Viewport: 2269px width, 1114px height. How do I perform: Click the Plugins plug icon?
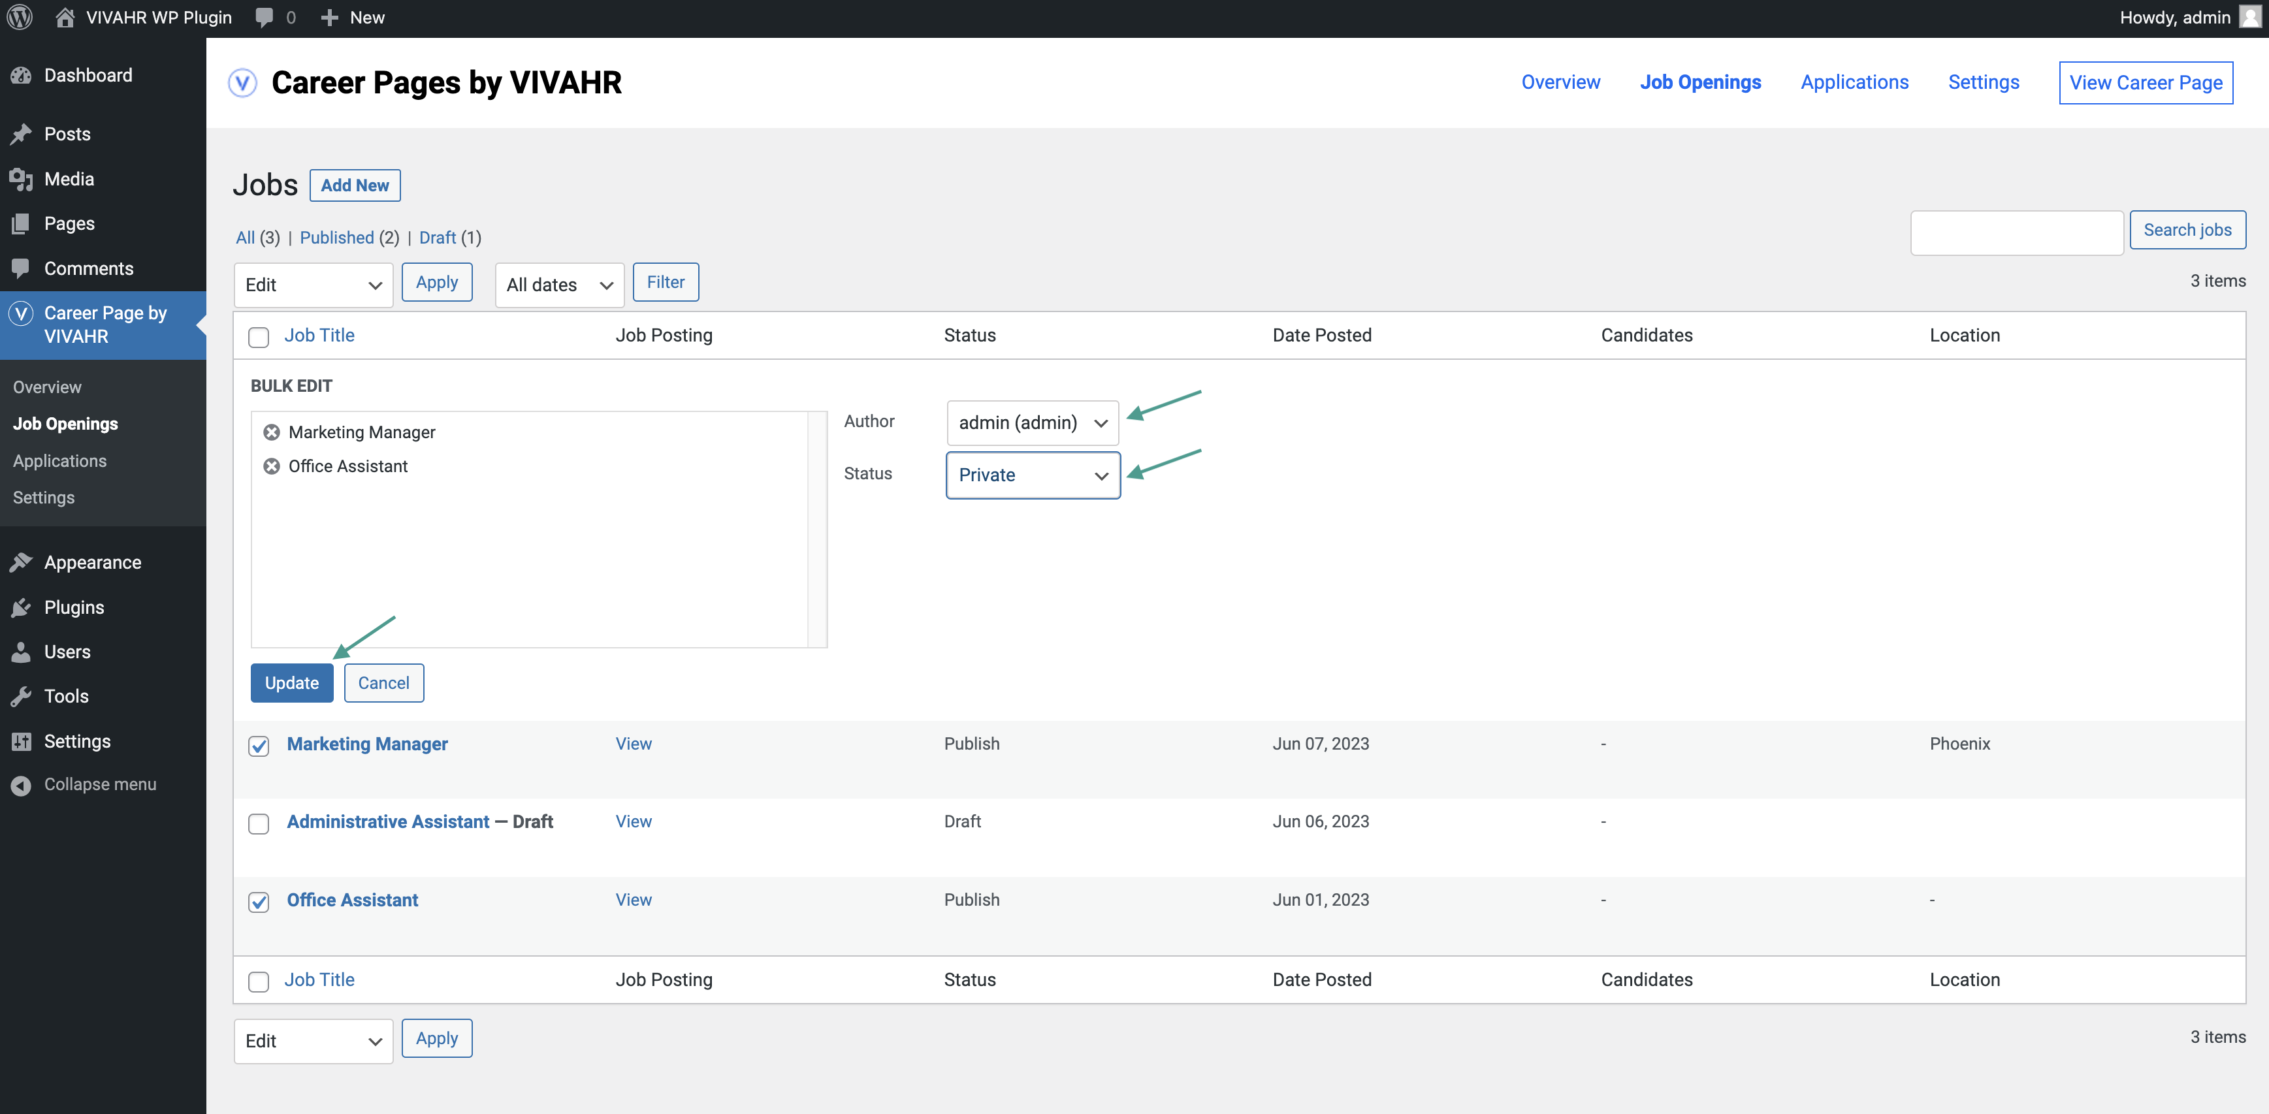(21, 607)
